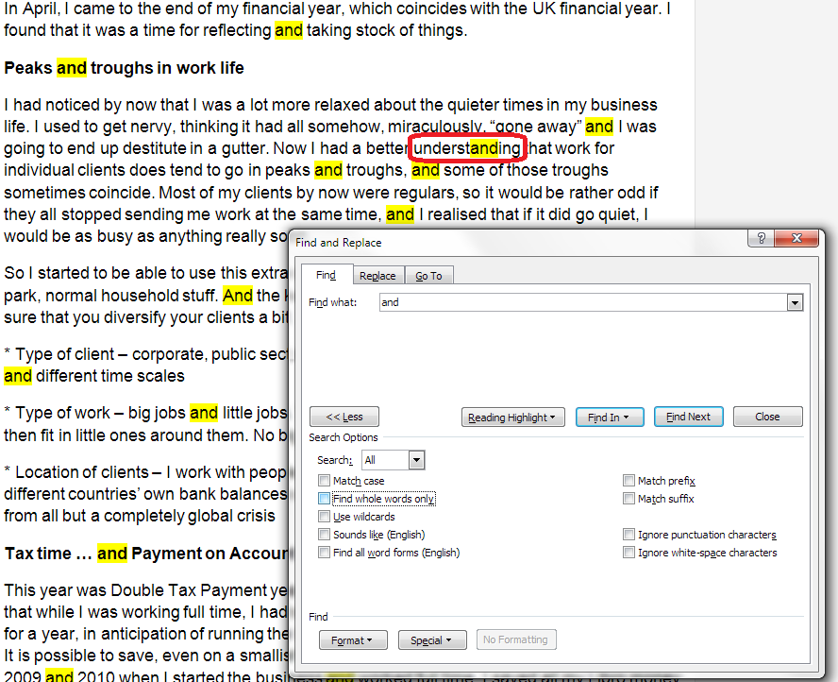Click inside the Find what text field
Screen dimensions: 838x682
[582, 302]
